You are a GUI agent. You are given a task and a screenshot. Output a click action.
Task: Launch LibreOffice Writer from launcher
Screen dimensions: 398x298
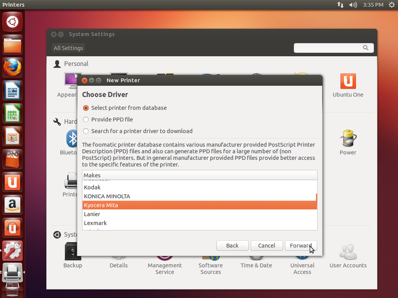pos(12,90)
